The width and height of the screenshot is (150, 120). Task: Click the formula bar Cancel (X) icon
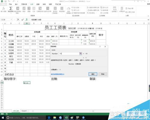pyautogui.click(x=18, y=19)
